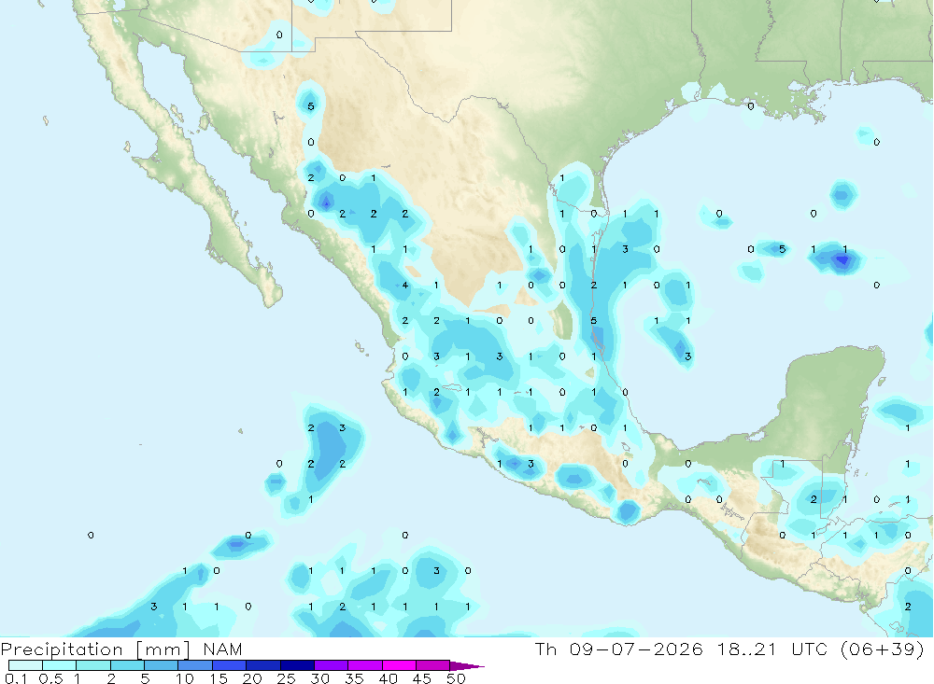Click the 25–30 mm navy legend swatch
934x684 pixels.
(x=297, y=665)
